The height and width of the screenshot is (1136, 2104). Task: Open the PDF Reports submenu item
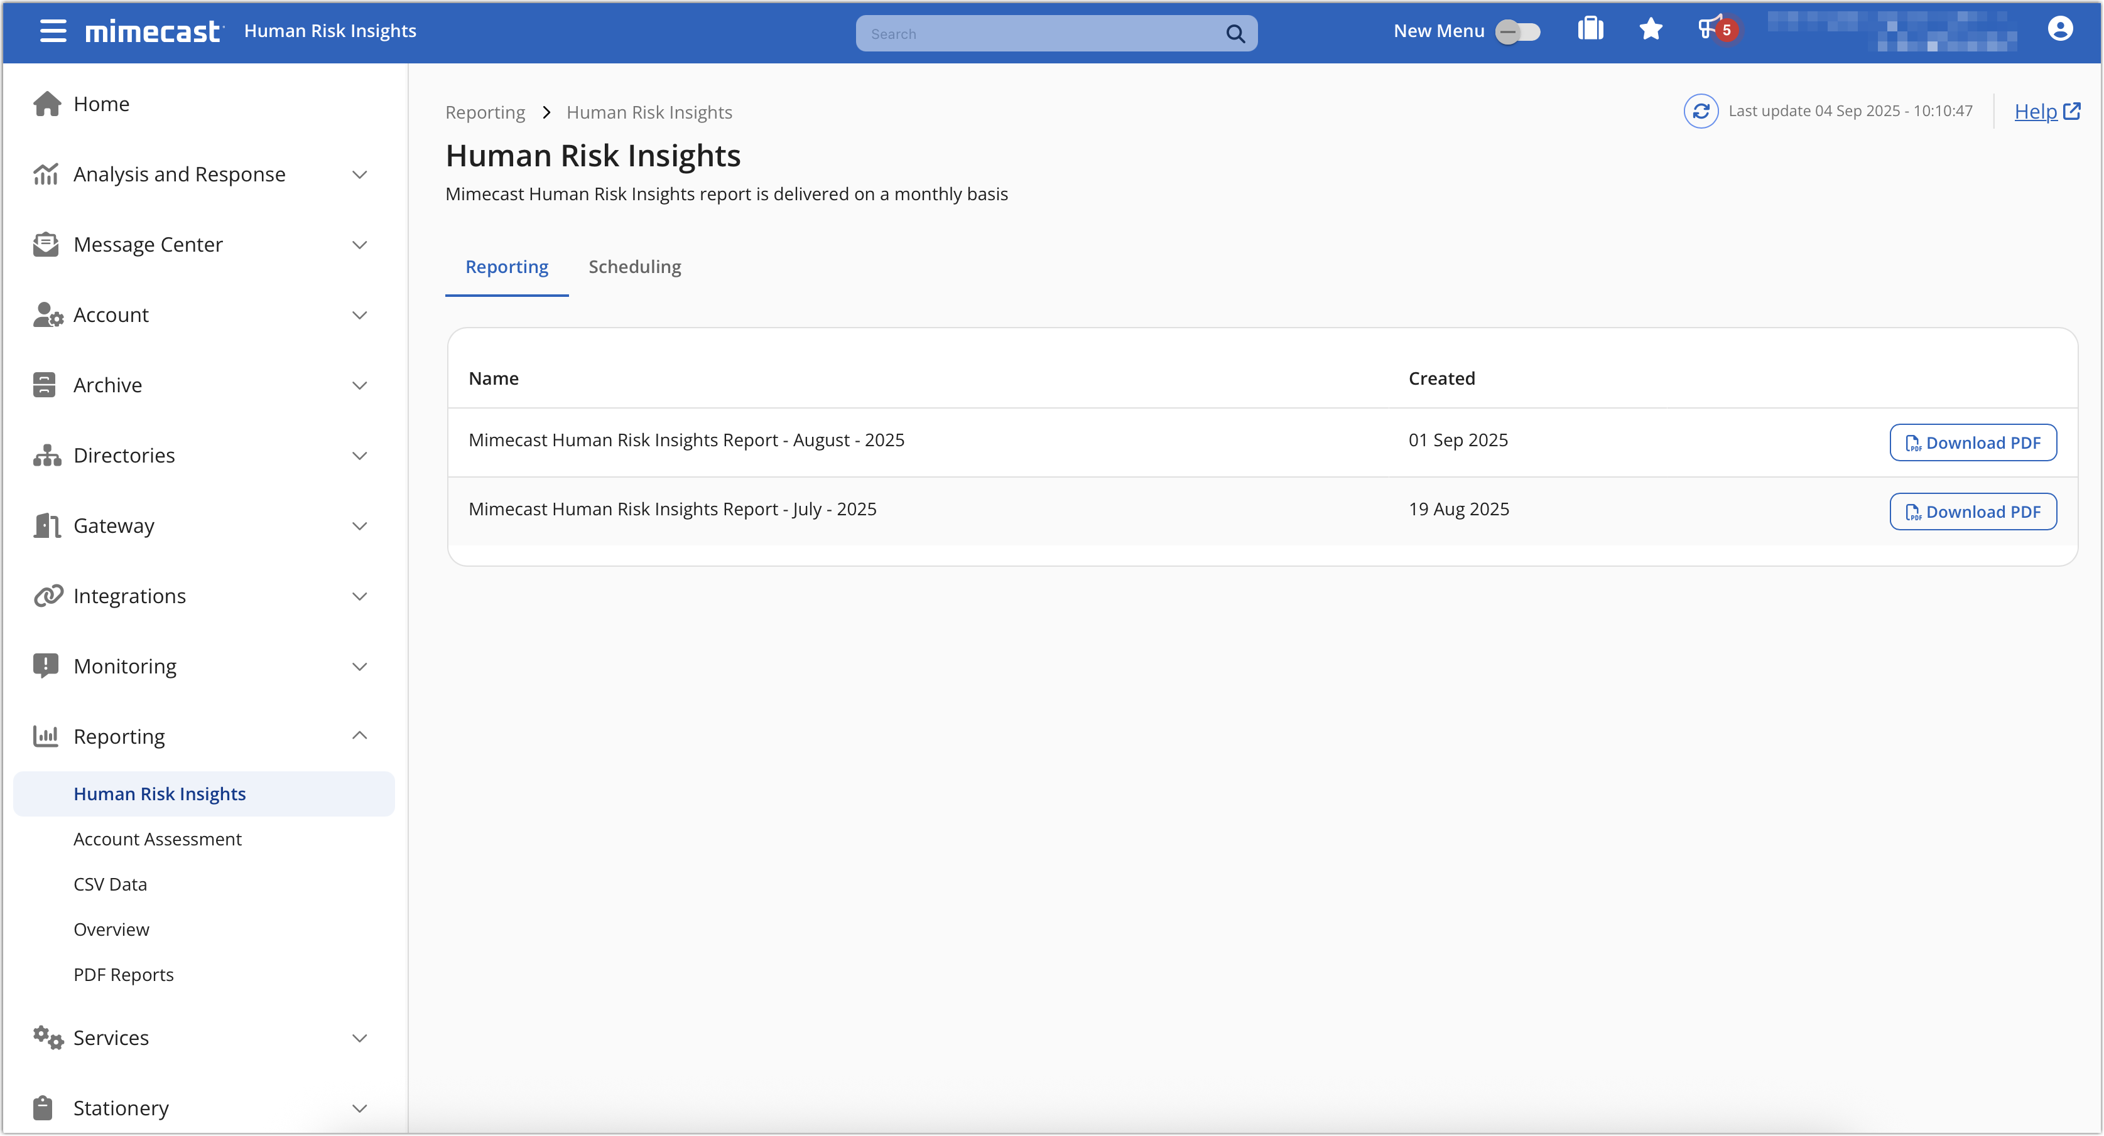123,975
